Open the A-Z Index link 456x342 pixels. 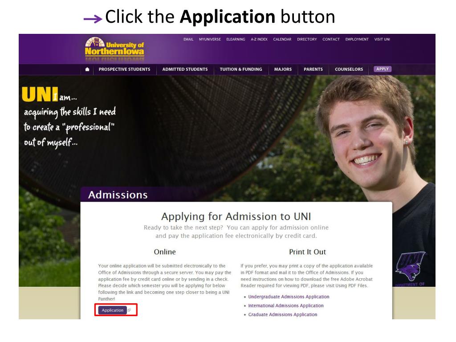tap(259, 39)
